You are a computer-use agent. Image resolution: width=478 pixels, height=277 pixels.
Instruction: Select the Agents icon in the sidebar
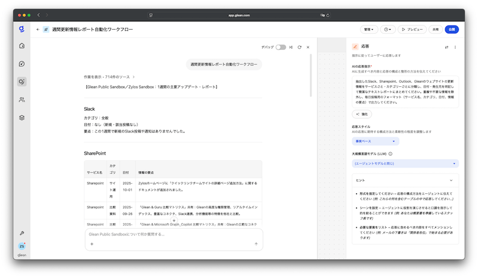[21, 81]
